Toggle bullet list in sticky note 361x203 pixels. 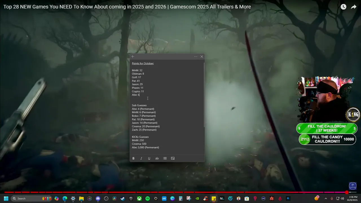point(165,158)
